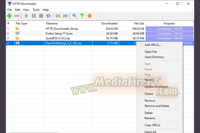Open Search with magnifying glass icon
Viewport: 200px width, 133px height.
pyautogui.click(x=75, y=16)
